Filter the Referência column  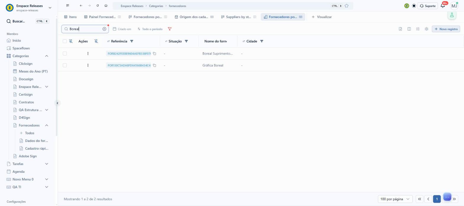(x=132, y=41)
